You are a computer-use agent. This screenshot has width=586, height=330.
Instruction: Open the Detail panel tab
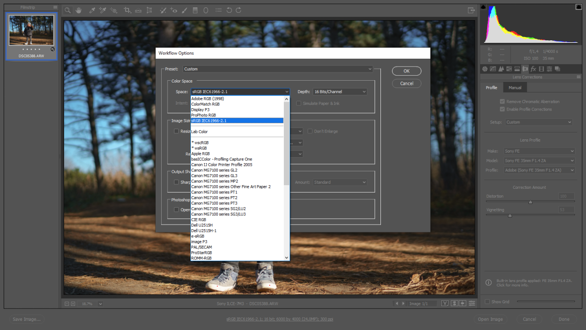coord(501,69)
